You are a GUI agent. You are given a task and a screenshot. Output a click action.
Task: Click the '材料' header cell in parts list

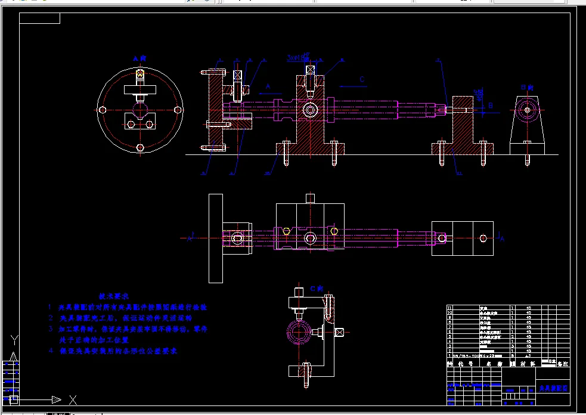528,364
